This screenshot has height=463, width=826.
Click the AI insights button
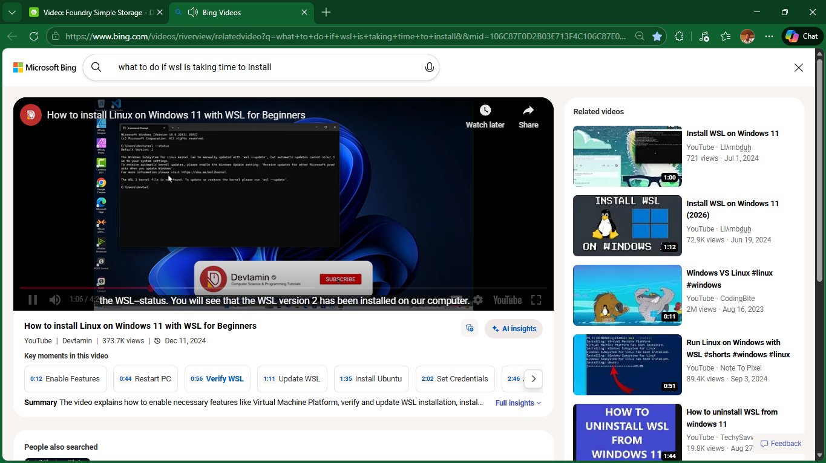pos(513,329)
